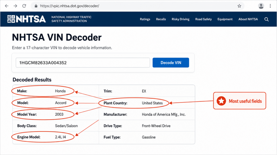Click the Trim: field label
The height and width of the screenshot is (155, 277).
[x=108, y=91]
